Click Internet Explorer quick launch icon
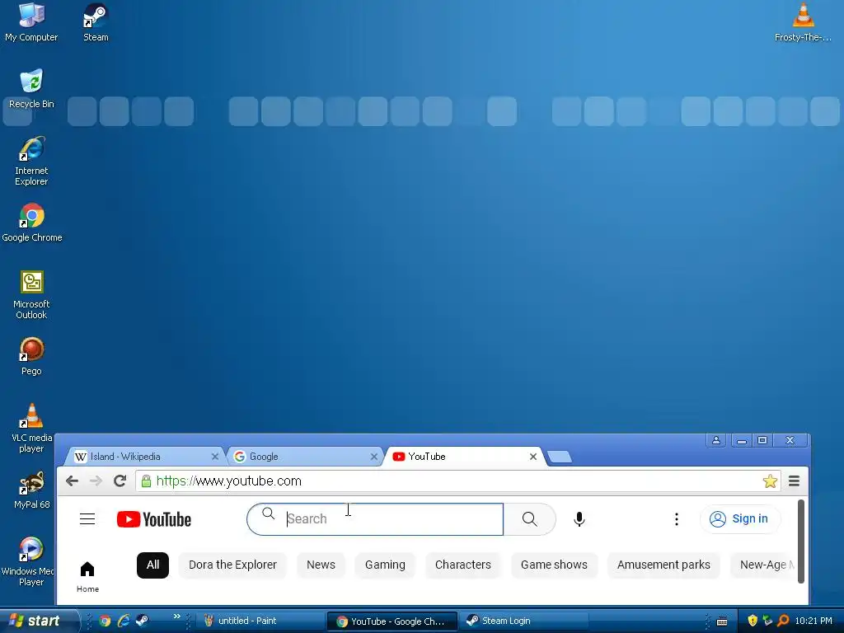Image resolution: width=844 pixels, height=633 pixels. tap(124, 621)
